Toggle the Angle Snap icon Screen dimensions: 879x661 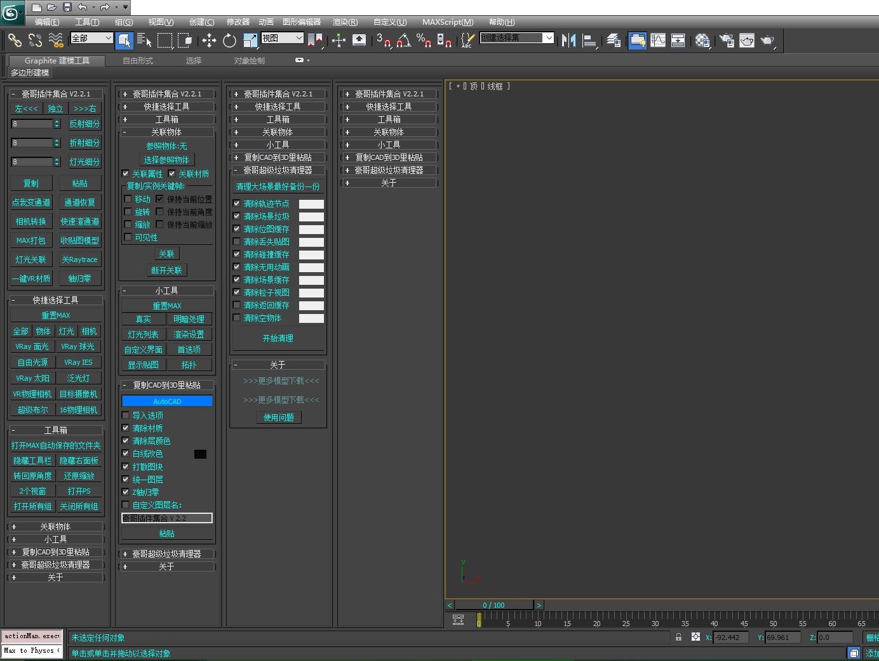point(403,41)
